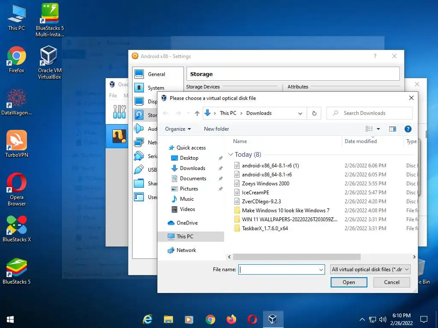Screen dimensions: 438x328
Task: Launch BlueStacks 5 Multi-Instance desktop shortcut
Action: [50, 20]
